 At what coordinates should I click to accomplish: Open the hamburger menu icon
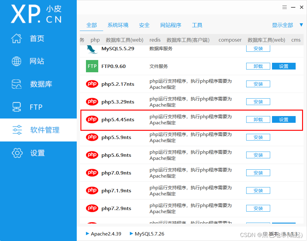tap(285, 7)
